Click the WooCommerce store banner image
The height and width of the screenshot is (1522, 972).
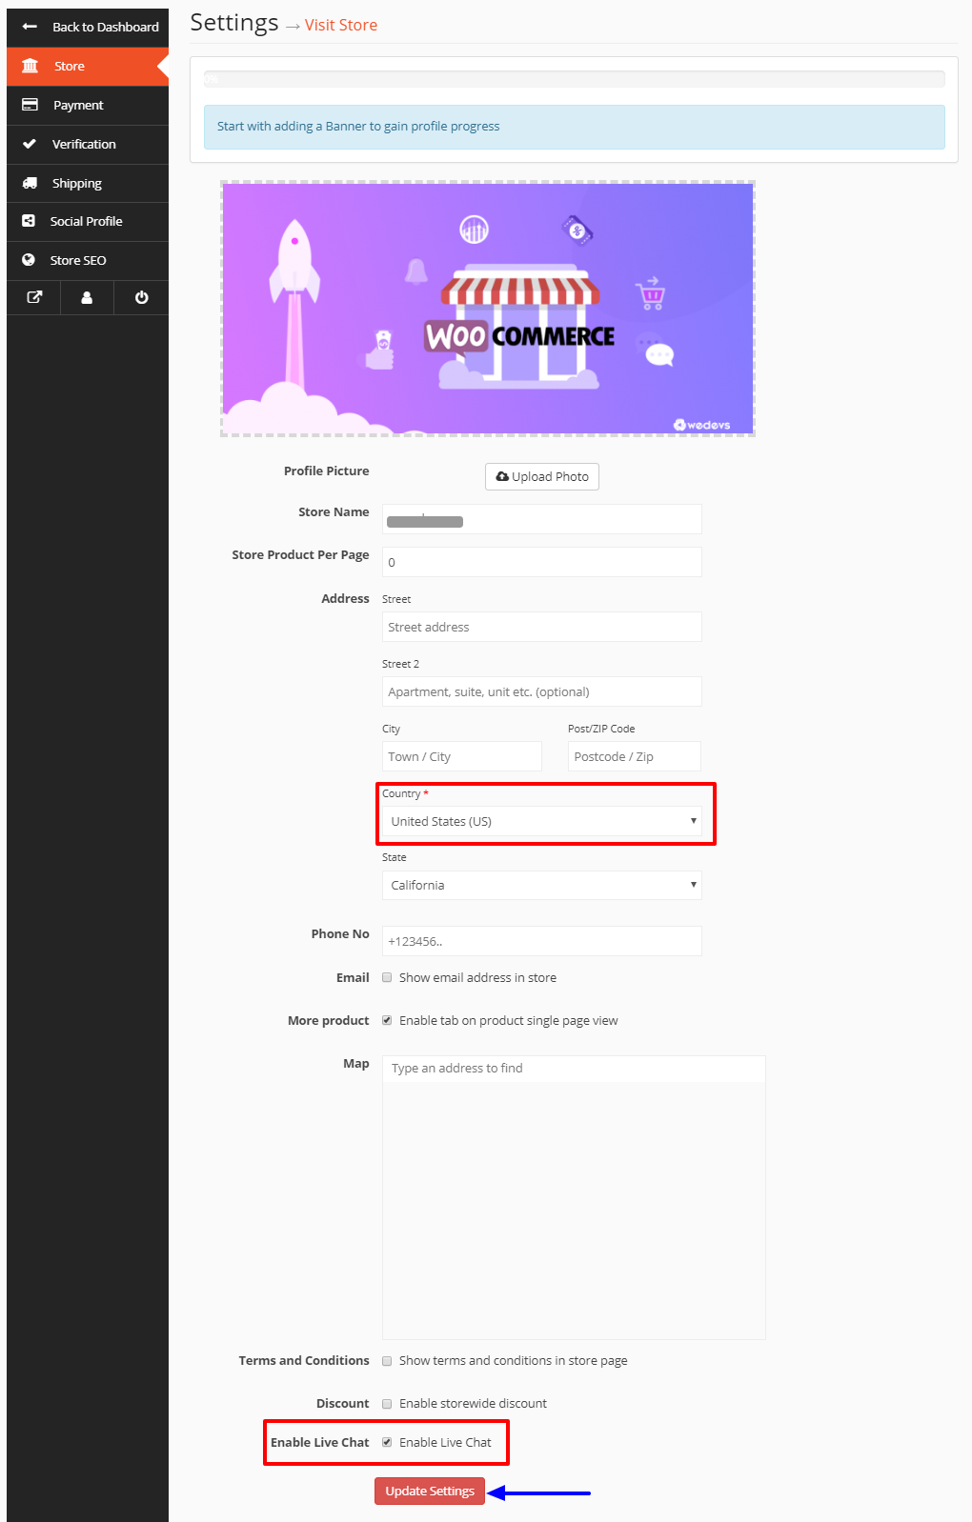click(x=488, y=309)
